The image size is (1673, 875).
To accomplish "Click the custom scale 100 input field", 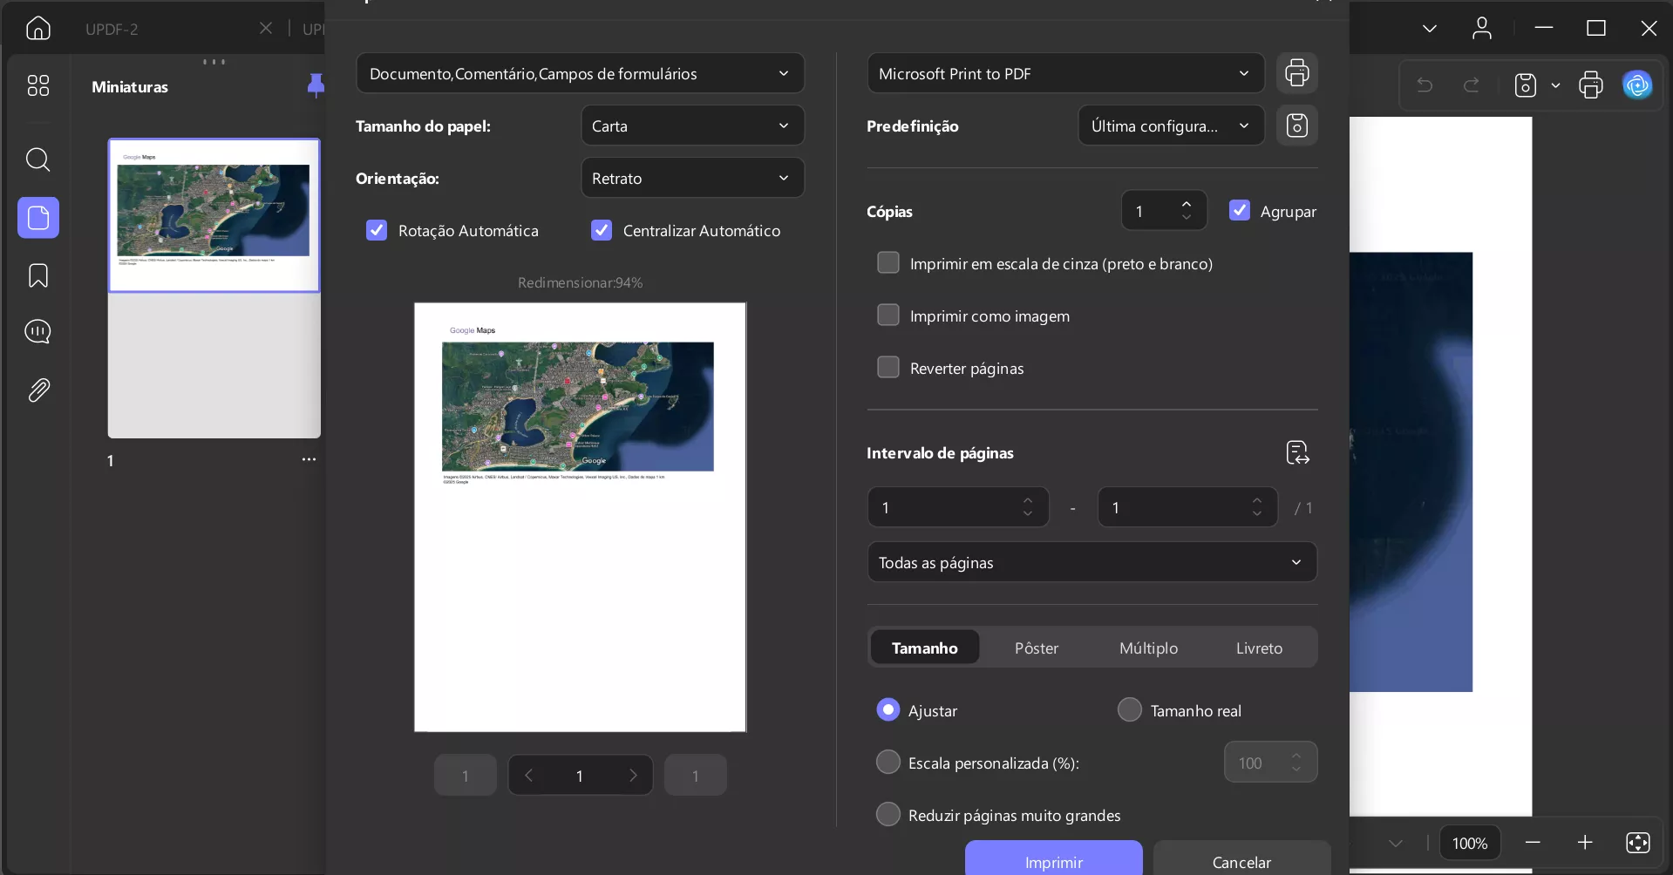I will [1270, 763].
